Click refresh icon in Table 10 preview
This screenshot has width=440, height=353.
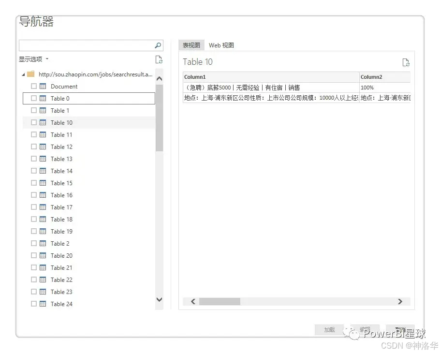(x=406, y=62)
